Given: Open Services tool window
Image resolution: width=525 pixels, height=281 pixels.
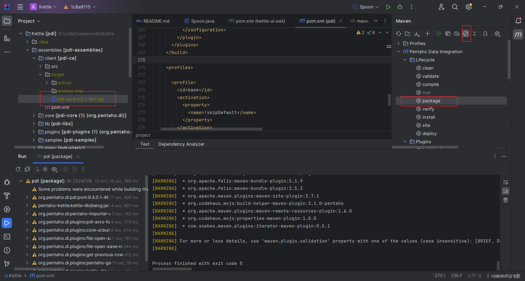Looking at the screenshot, I should 7,210.
